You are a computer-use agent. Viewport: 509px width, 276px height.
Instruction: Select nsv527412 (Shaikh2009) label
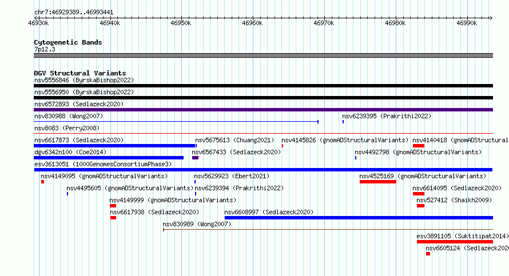click(454, 200)
